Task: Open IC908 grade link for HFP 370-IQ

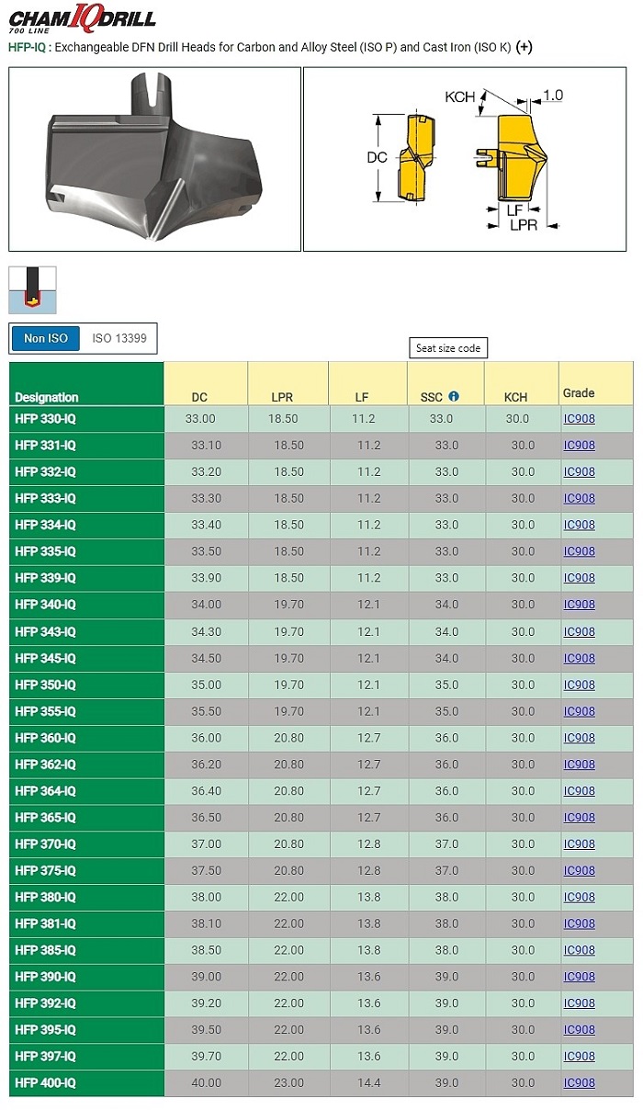Action: [580, 844]
